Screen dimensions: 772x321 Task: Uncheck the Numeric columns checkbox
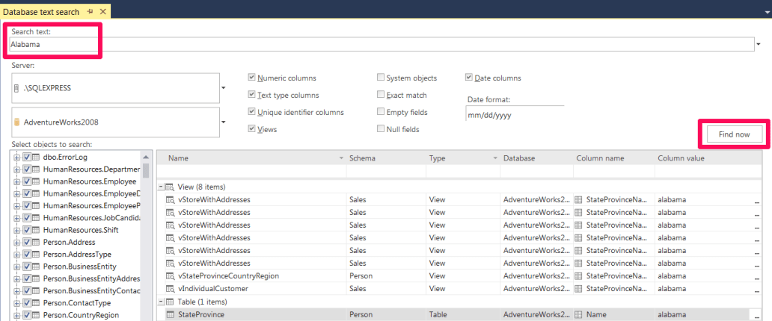pos(252,78)
